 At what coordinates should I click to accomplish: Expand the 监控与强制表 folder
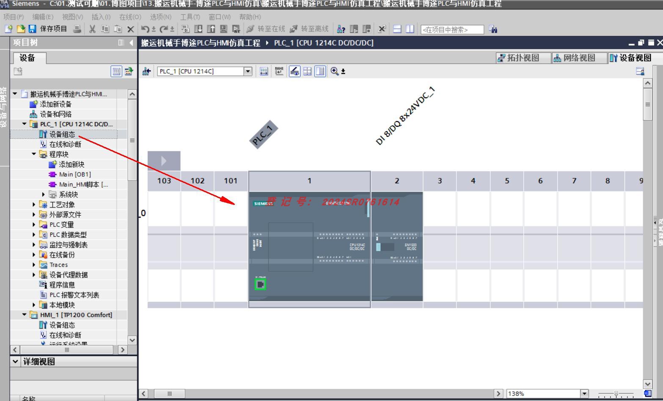(x=34, y=245)
